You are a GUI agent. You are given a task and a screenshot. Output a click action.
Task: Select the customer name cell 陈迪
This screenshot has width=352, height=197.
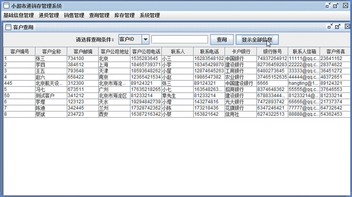coord(51,108)
